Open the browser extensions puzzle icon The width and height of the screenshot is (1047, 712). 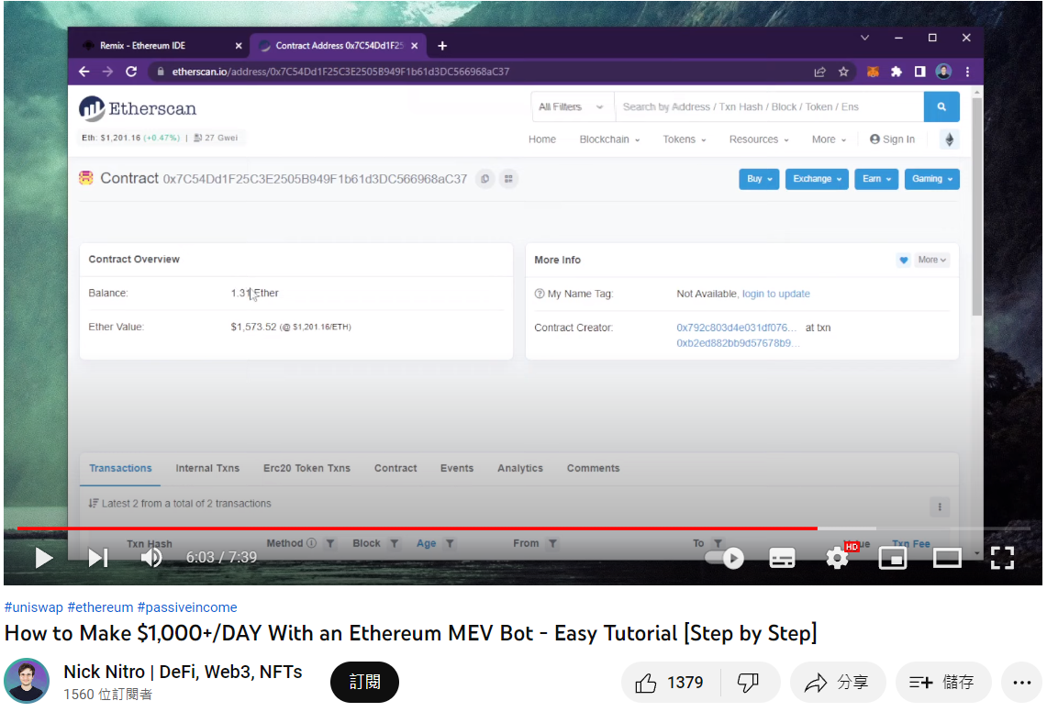[x=897, y=72]
